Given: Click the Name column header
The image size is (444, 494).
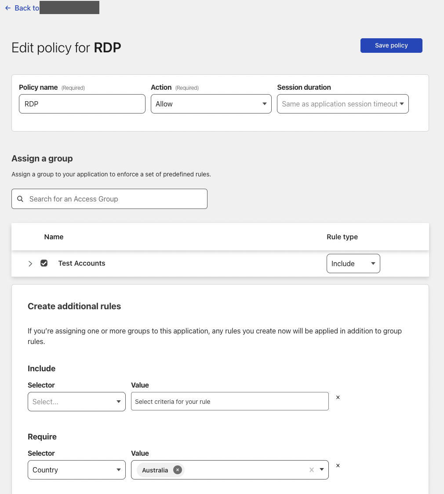Looking at the screenshot, I should (x=54, y=237).
